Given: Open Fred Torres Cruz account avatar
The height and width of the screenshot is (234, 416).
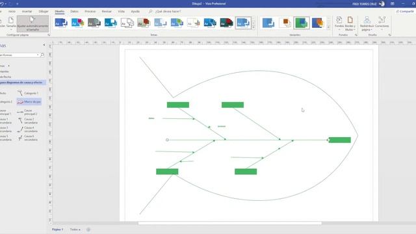Looking at the screenshot, I should tap(382, 4).
